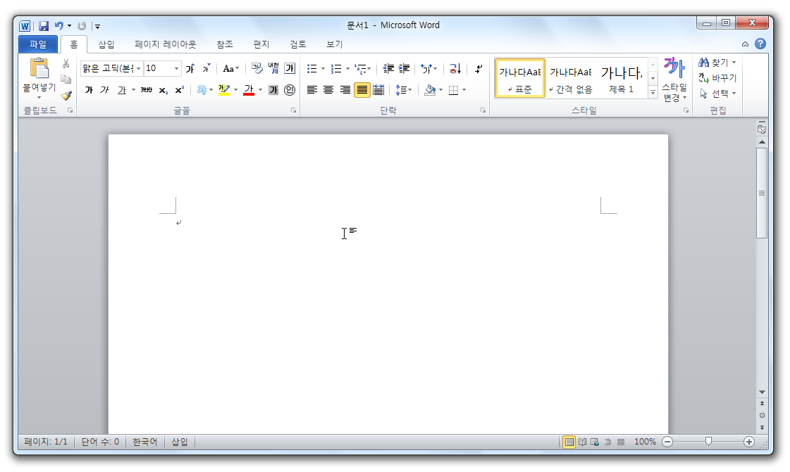The image size is (790, 472).
Task: Center-align the paragraph text
Action: point(328,90)
